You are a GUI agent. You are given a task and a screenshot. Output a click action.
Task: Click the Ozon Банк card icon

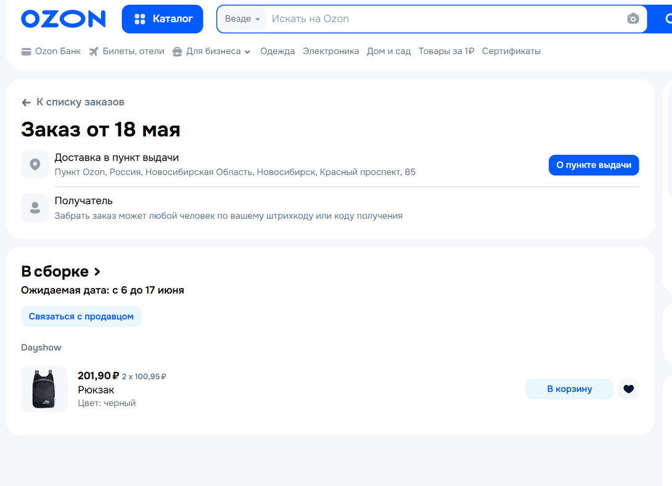pyautogui.click(x=26, y=52)
